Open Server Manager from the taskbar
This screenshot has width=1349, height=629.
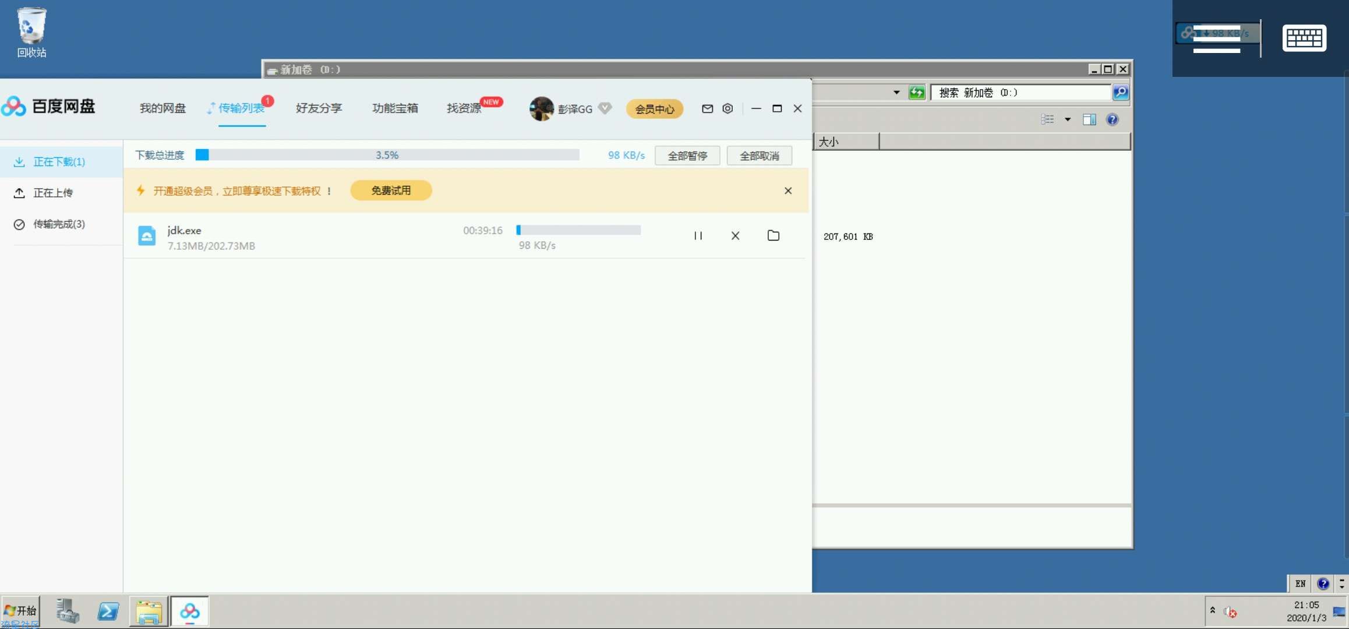67,612
